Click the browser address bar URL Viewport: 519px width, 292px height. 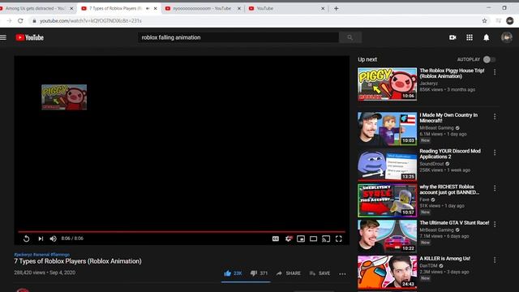click(91, 20)
